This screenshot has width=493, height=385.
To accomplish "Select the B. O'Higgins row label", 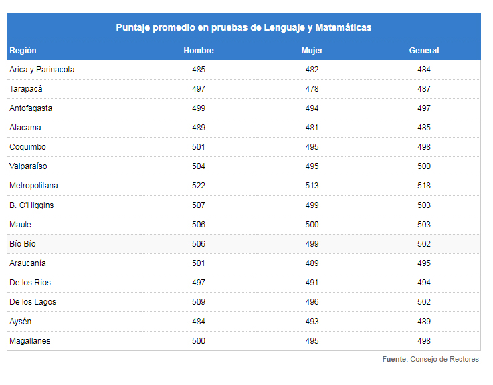I will point(31,205).
